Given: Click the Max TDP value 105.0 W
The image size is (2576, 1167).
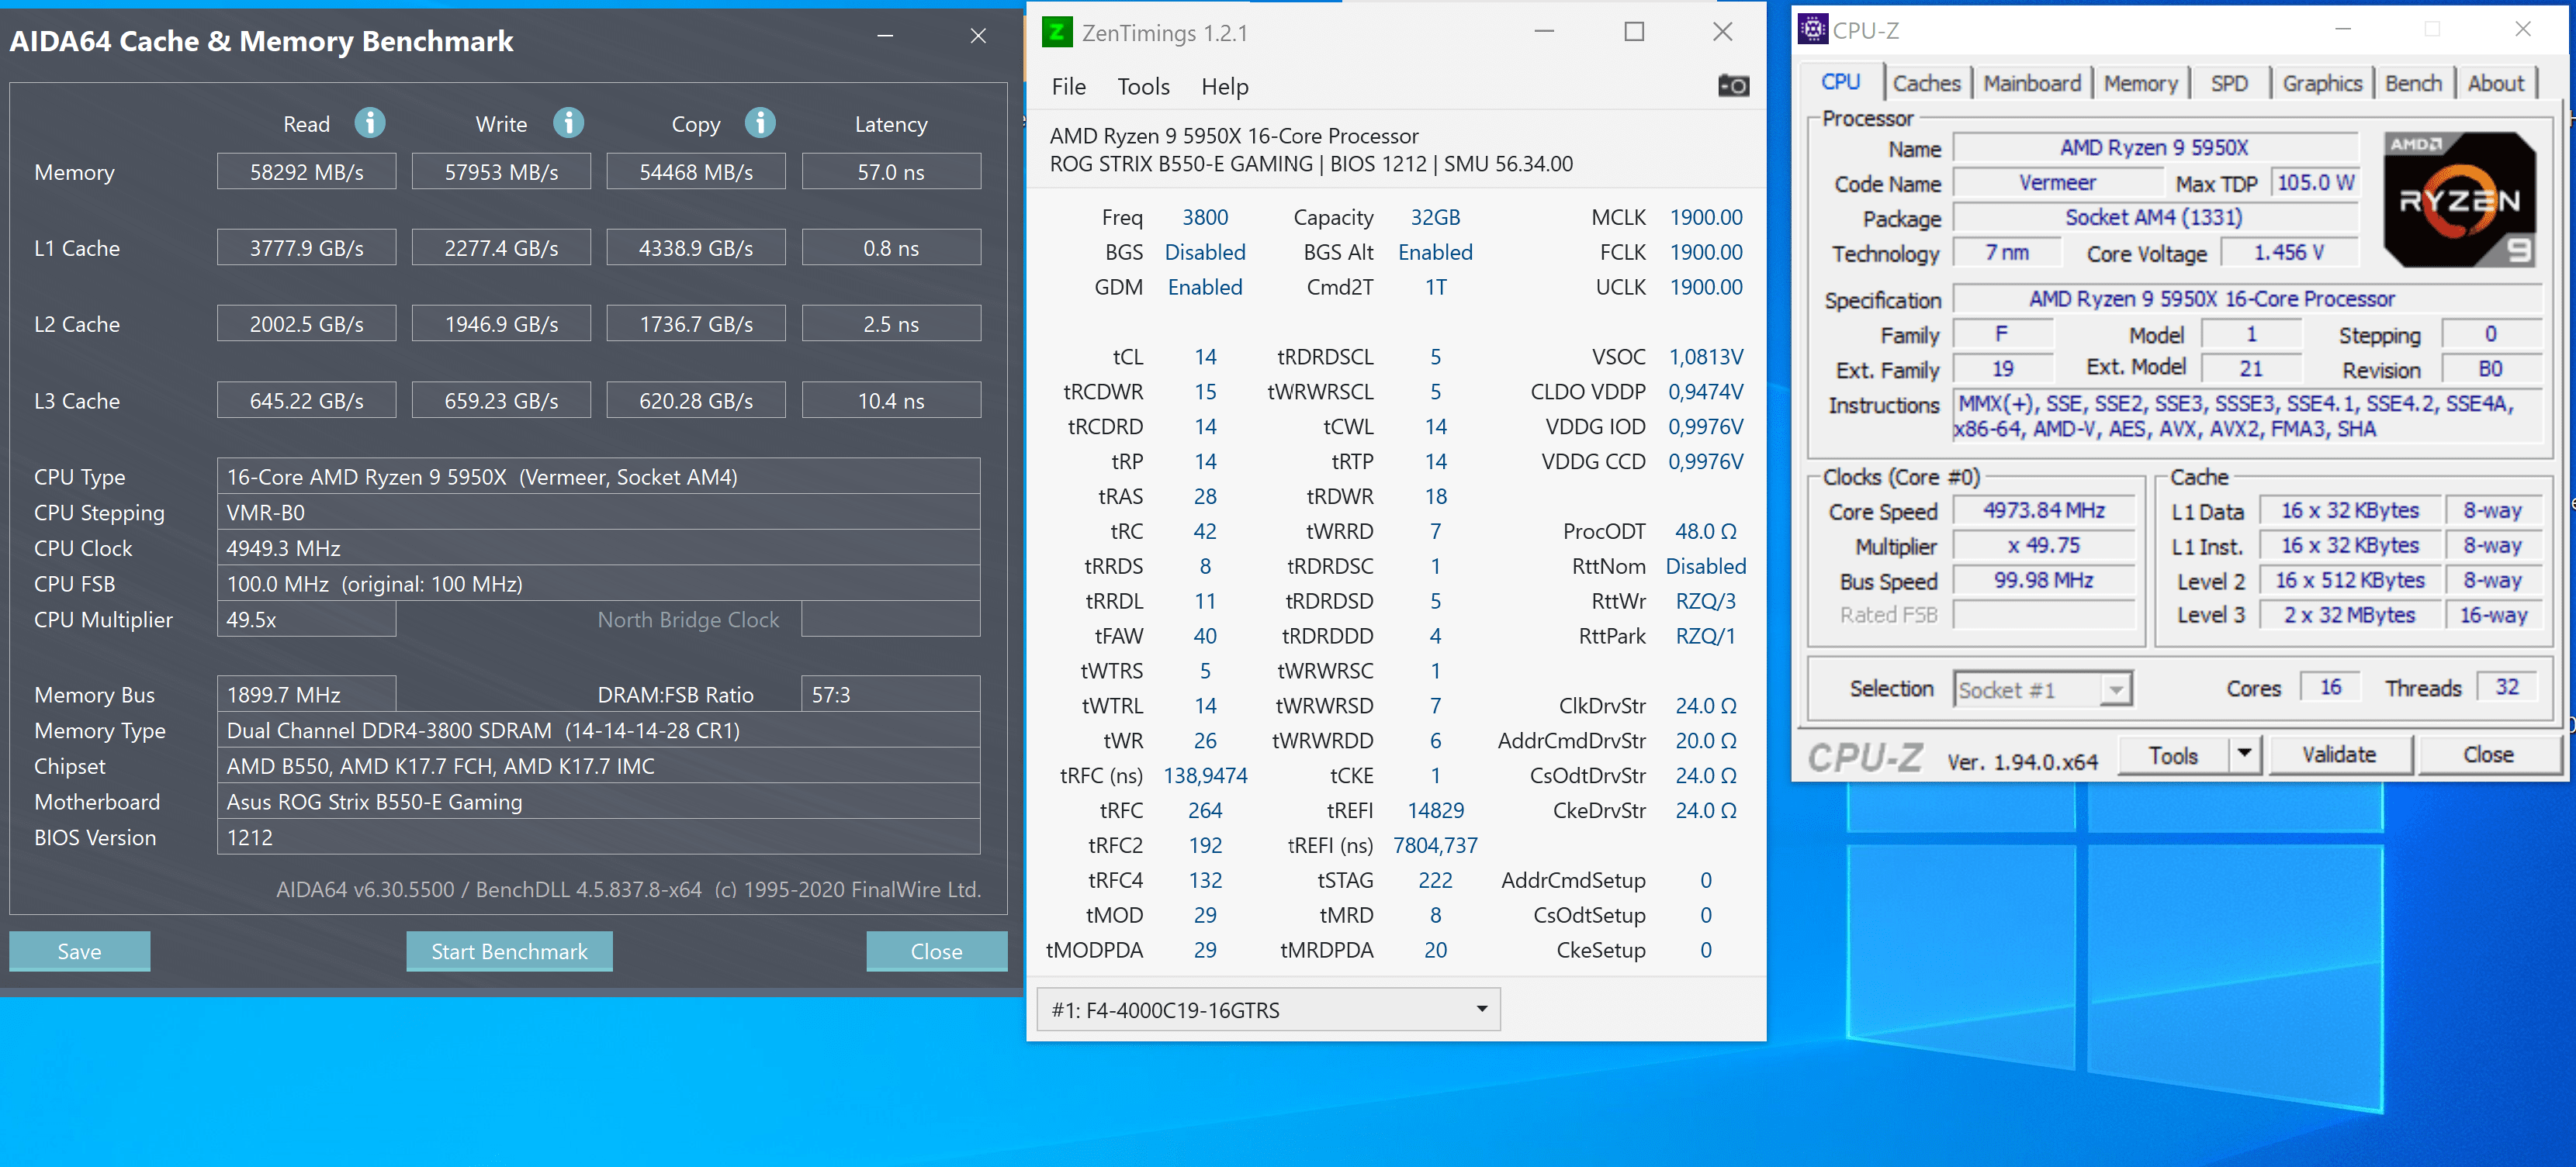Looking at the screenshot, I should click(x=2315, y=183).
